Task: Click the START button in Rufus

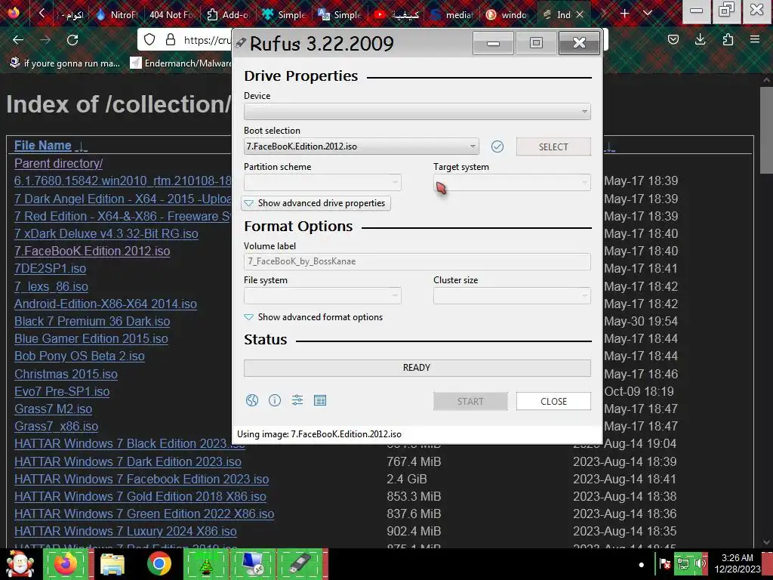Action: tap(470, 401)
